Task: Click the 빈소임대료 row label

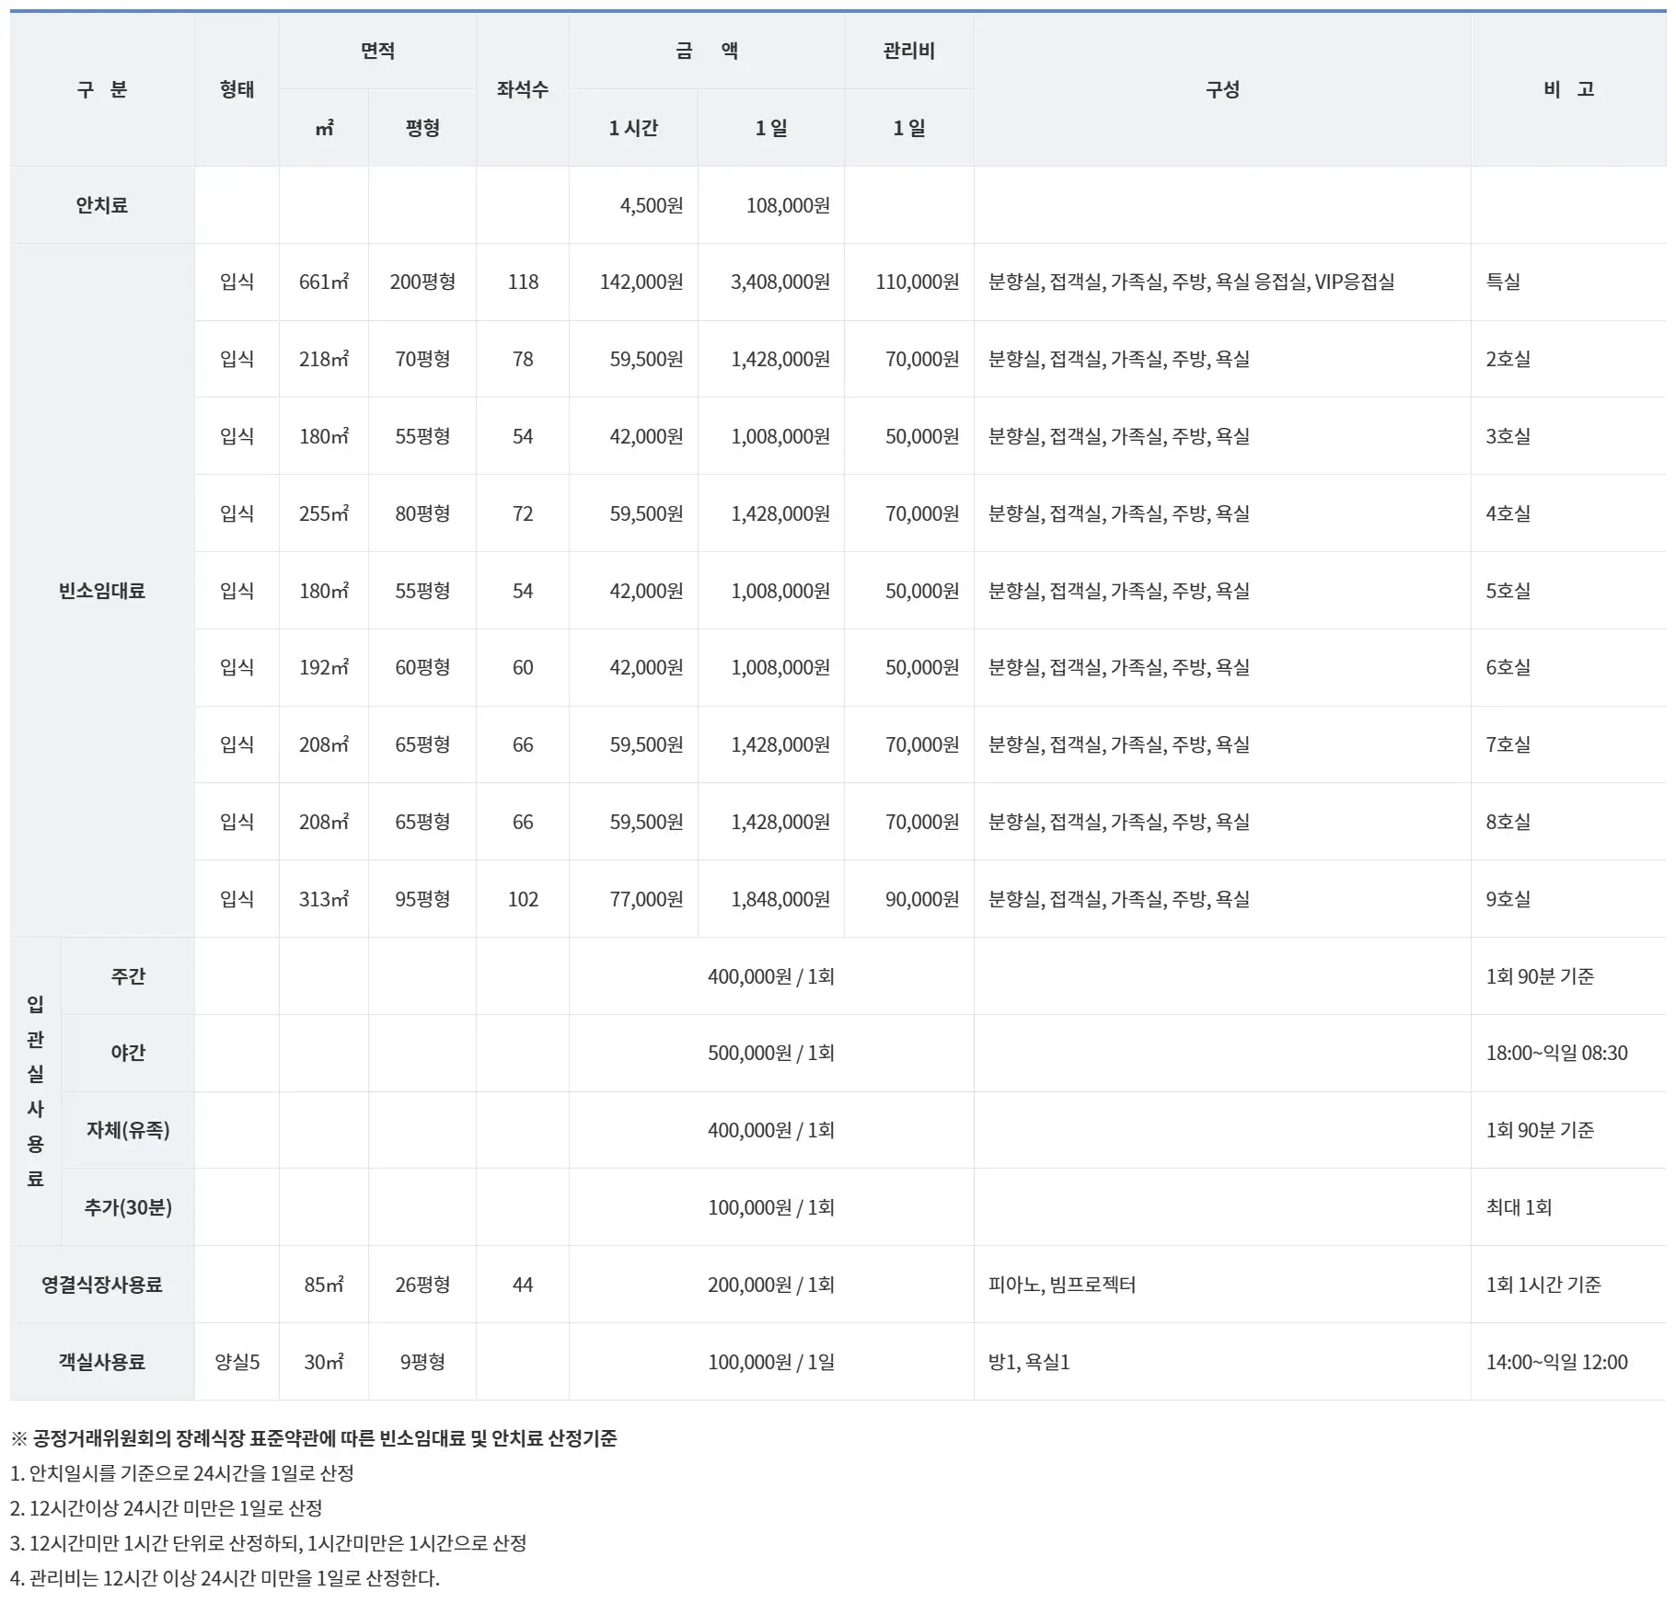Action: point(101,592)
